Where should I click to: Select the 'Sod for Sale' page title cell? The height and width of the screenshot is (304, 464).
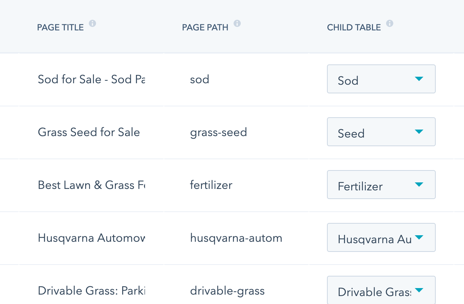click(x=91, y=80)
